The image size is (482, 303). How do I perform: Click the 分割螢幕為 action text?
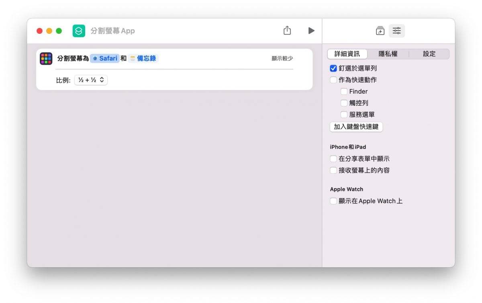point(73,58)
